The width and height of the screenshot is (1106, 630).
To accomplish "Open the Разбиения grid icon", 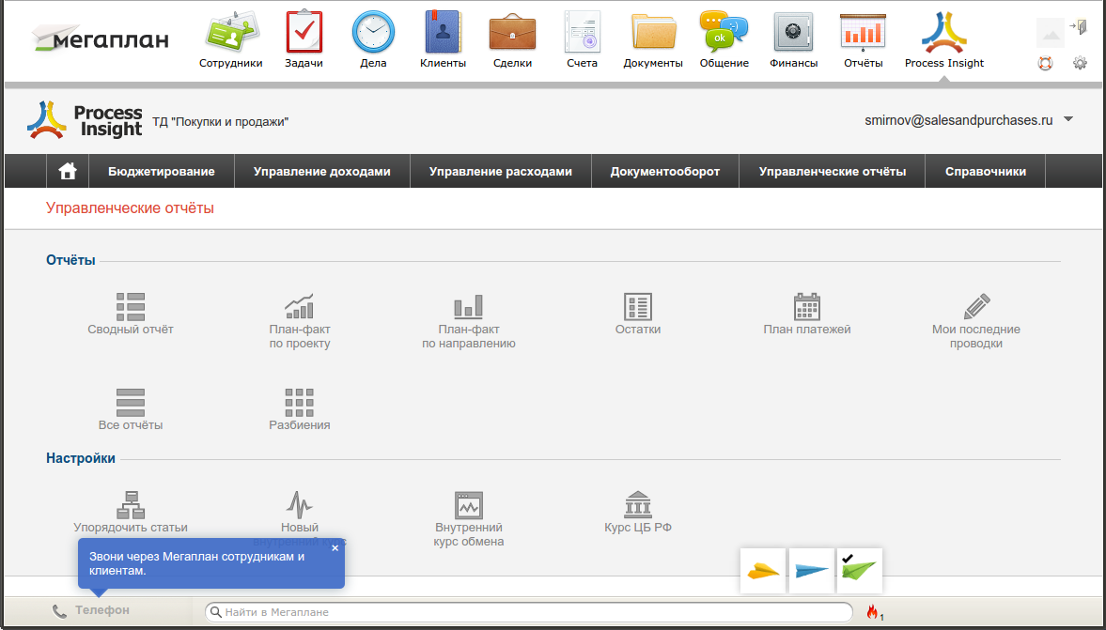I will tap(299, 403).
